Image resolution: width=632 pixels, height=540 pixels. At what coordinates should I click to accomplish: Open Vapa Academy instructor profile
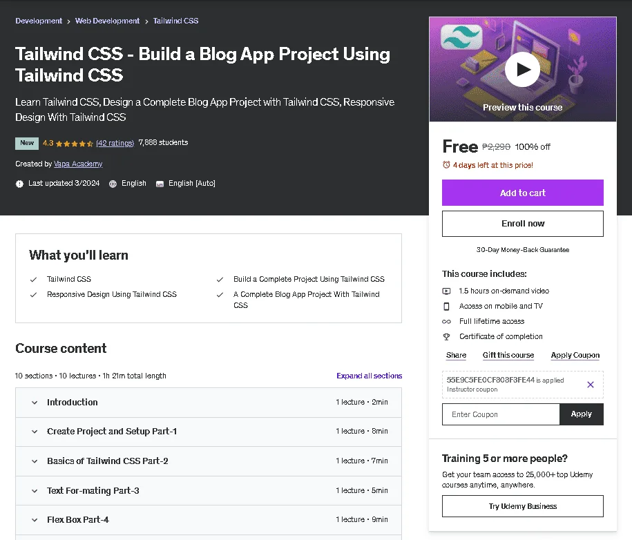click(x=78, y=164)
